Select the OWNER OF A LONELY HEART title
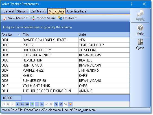The height and width of the screenshot is (115, 153). point(50,40)
